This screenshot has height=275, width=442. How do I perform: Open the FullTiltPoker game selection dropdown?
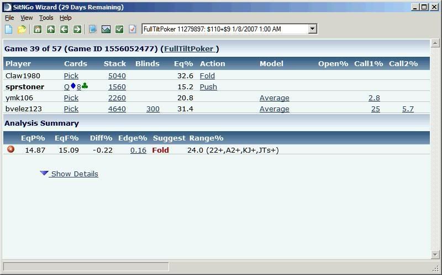pyautogui.click(x=312, y=29)
